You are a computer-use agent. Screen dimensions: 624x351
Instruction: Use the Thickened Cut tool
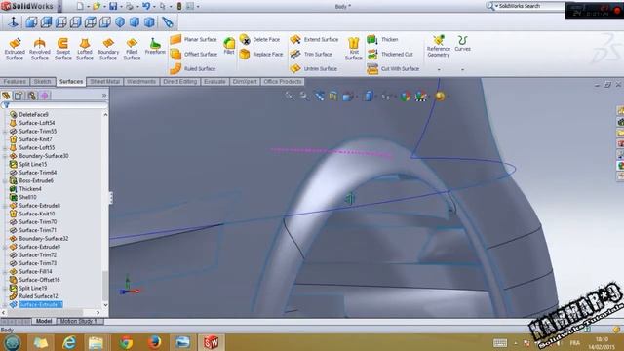coord(390,55)
